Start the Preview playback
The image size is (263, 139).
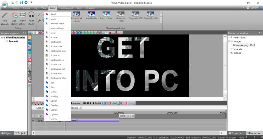tap(76, 103)
